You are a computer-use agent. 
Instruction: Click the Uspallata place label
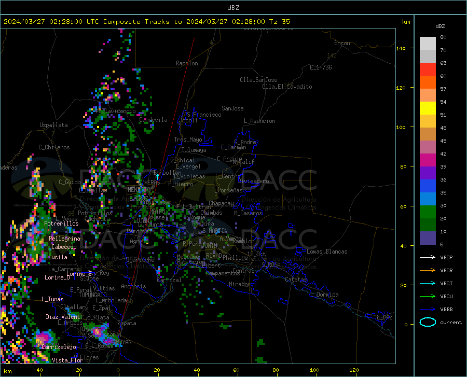[53, 125]
